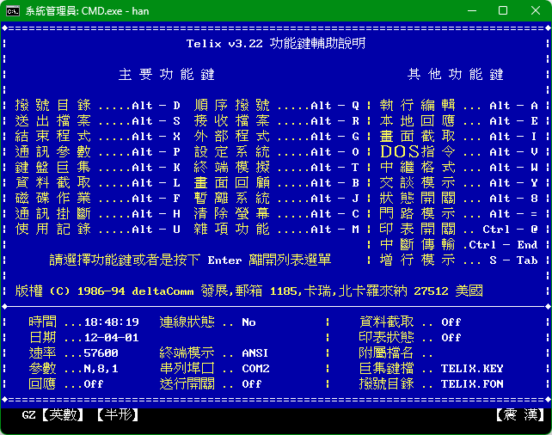
Task: Click the Enter prompt line 請選擇功能鍵
Action: [x=190, y=260]
